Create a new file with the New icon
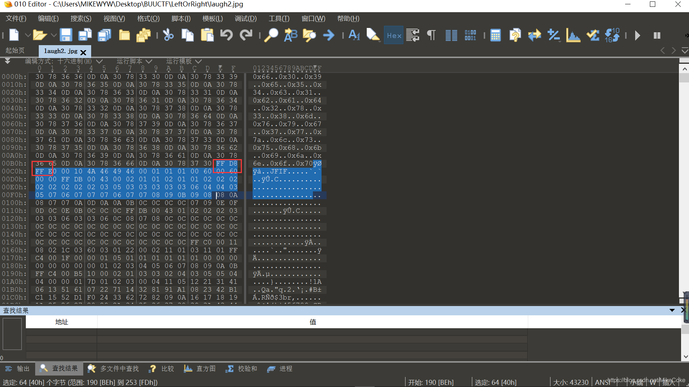The height and width of the screenshot is (387, 689). pyautogui.click(x=14, y=35)
